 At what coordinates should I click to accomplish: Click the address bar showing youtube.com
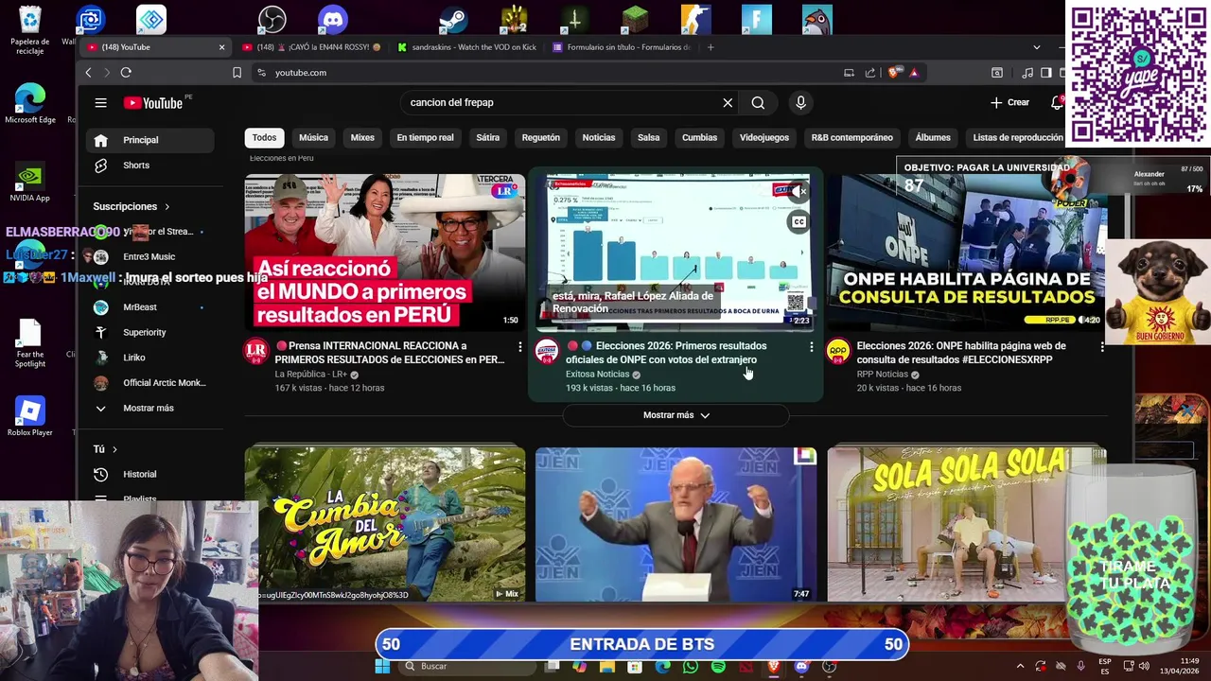549,73
